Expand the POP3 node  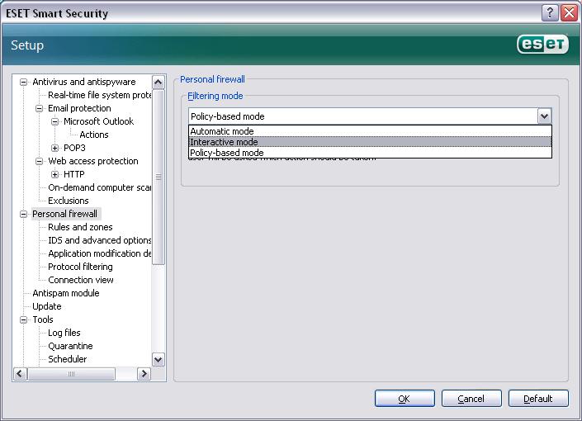pyautogui.click(x=54, y=148)
